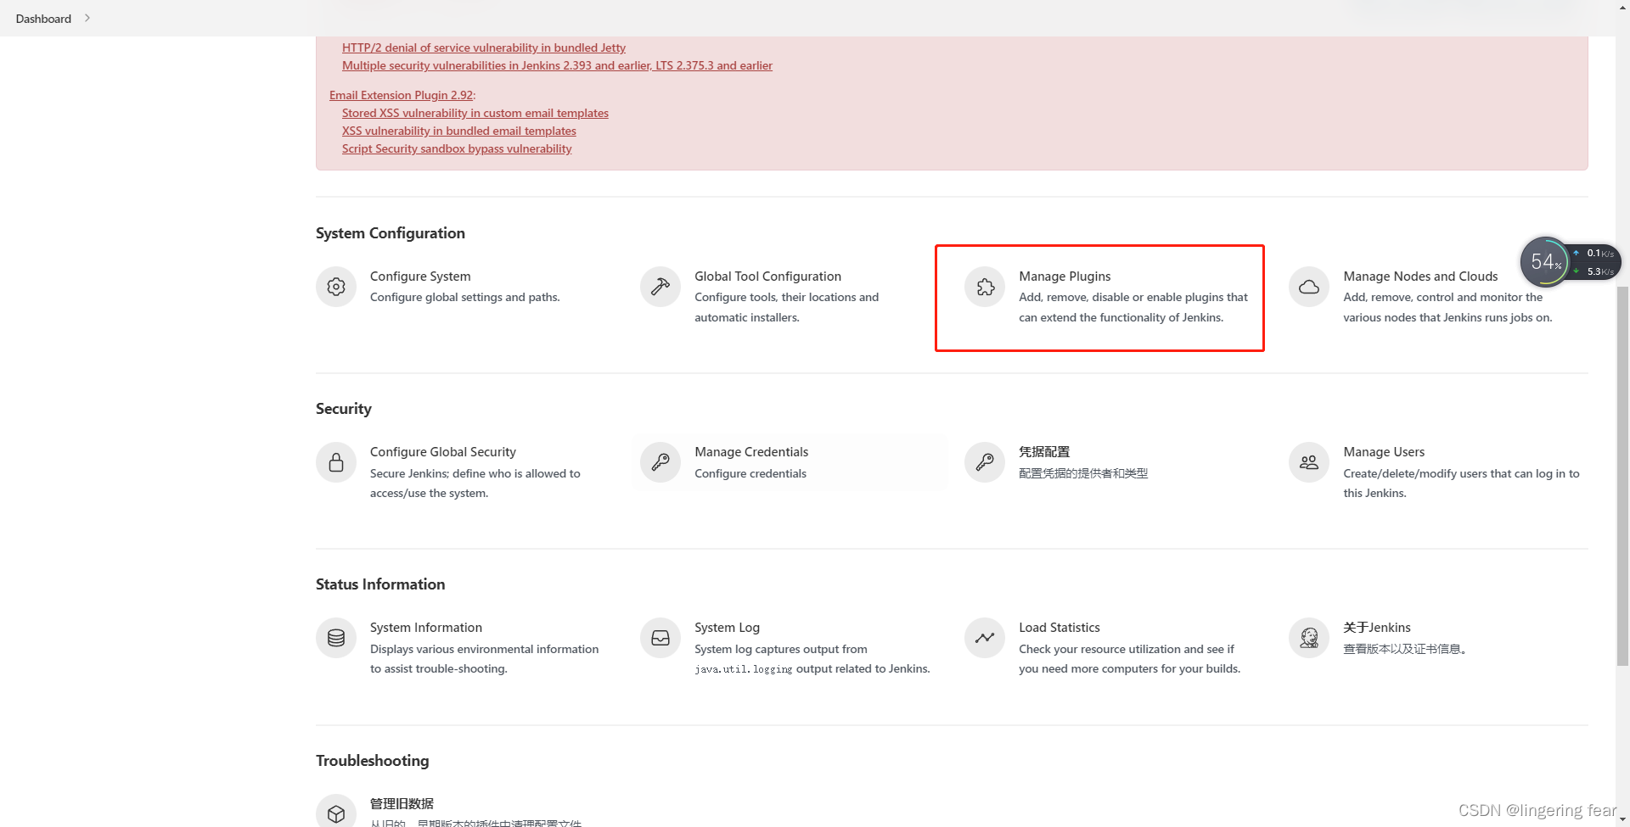
Task: Open Global Tool Configuration title
Action: point(767,277)
